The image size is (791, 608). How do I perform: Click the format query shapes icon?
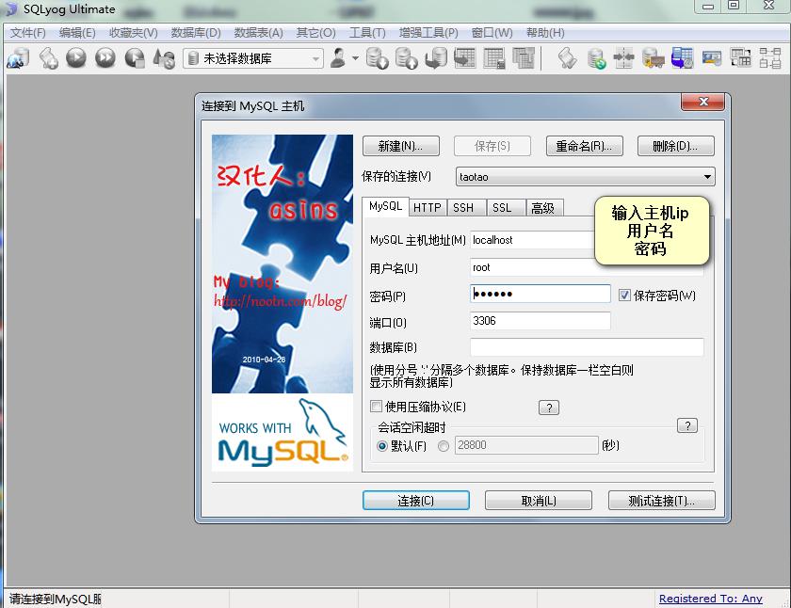pyautogui.click(x=164, y=58)
